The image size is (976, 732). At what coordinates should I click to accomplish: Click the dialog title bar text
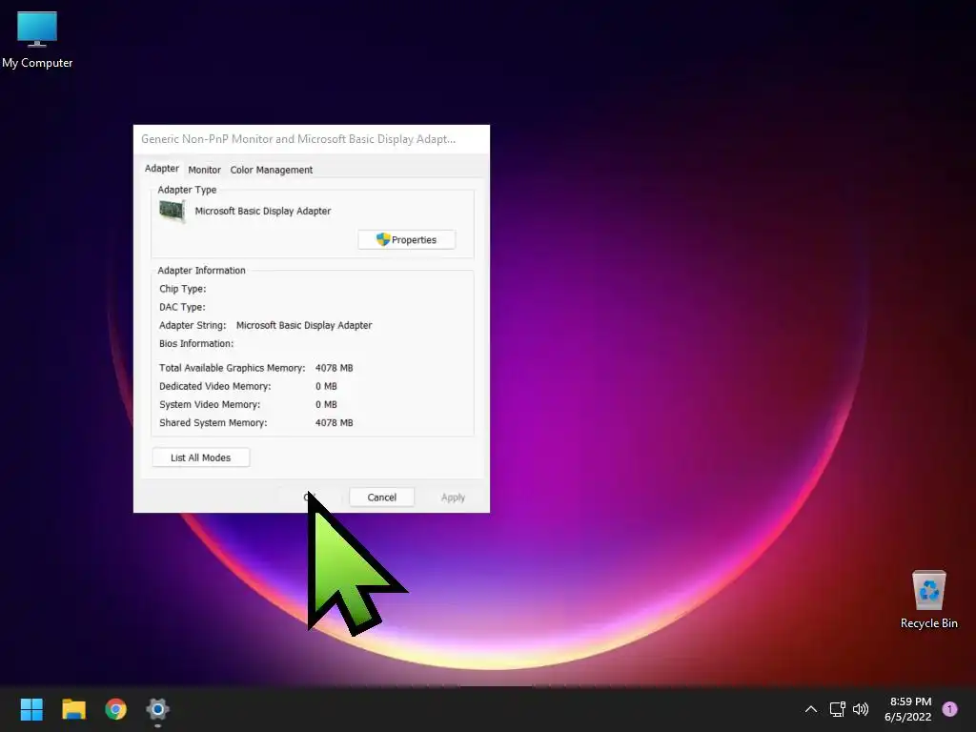(298, 139)
